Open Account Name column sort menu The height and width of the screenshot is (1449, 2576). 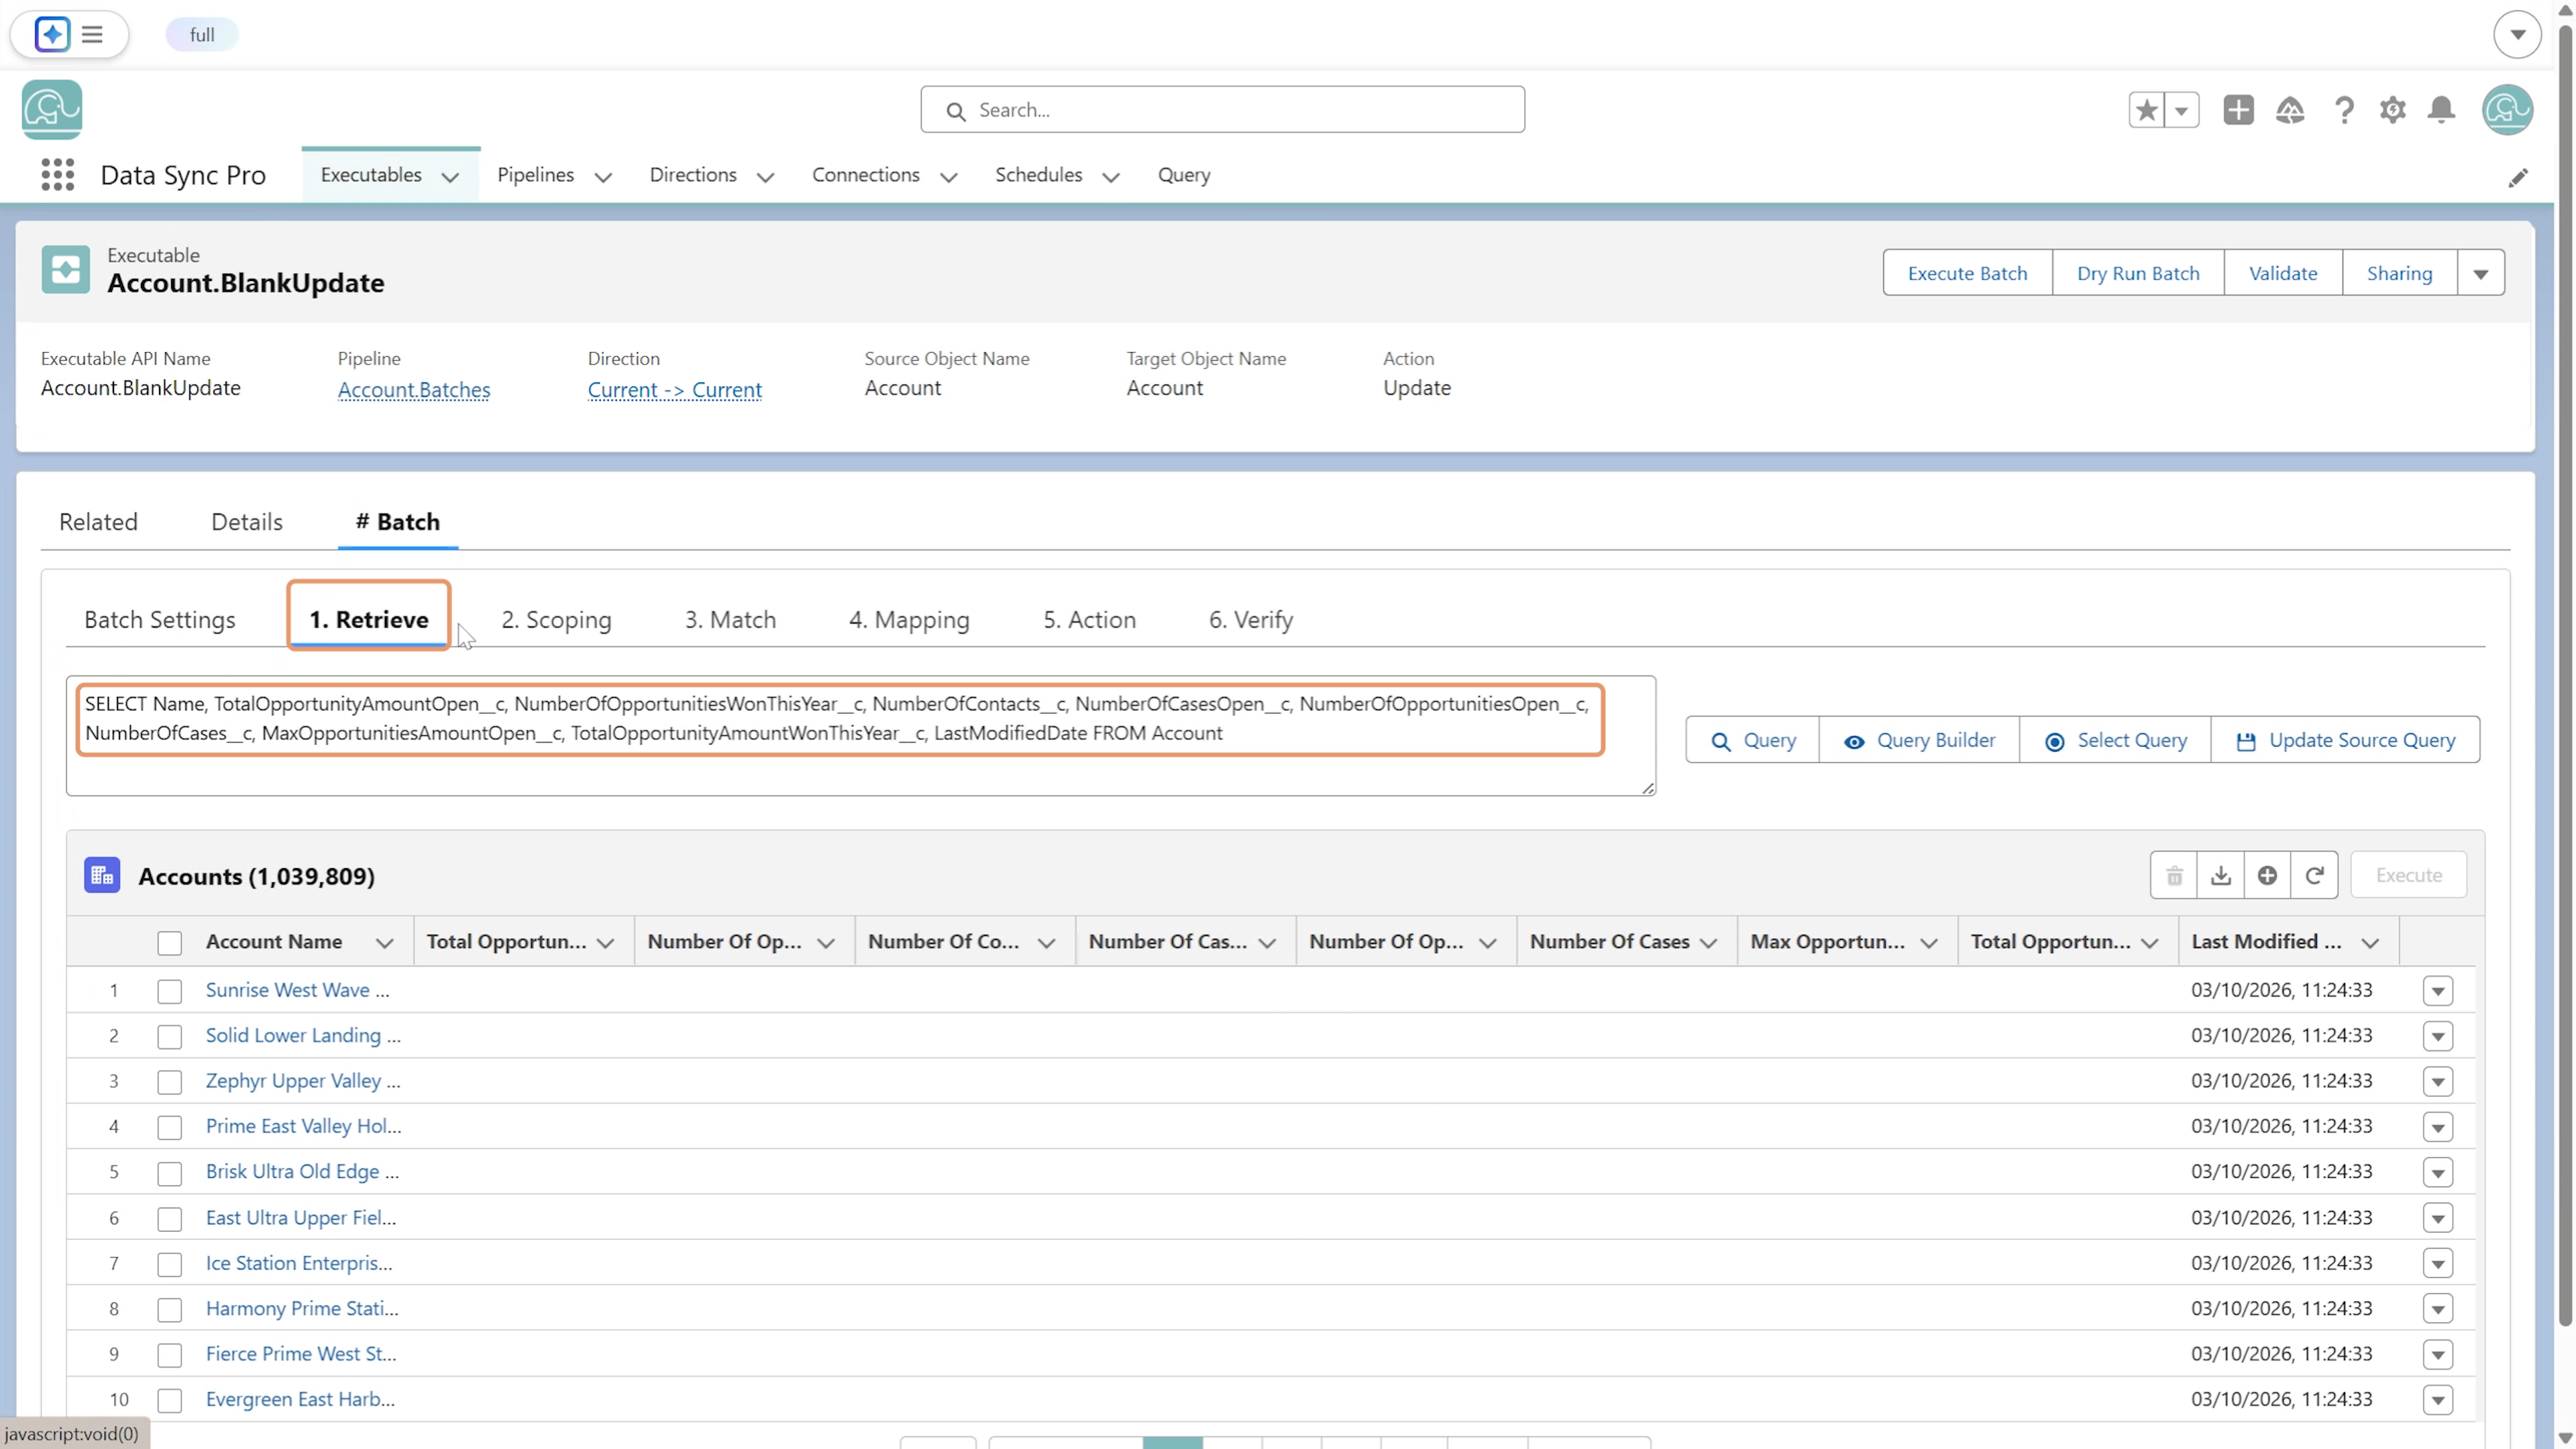(384, 942)
